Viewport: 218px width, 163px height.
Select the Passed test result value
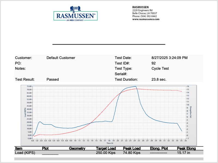(53, 79)
